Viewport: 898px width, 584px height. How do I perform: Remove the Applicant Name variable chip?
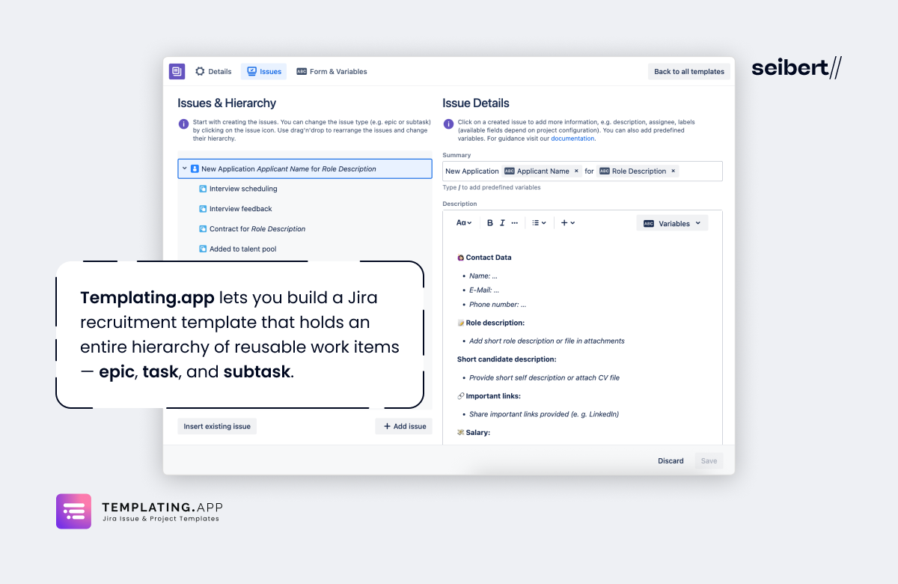[576, 171]
